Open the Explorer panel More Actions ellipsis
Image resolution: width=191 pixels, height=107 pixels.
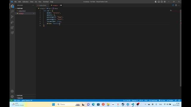point(33,5)
